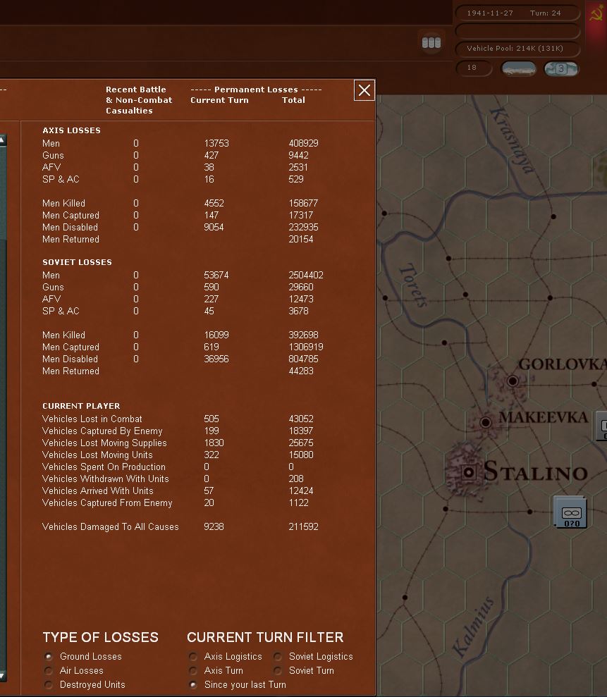607x697 pixels.
Task: Click the Vehicles Damaged To All Causes label
Action: point(110,527)
